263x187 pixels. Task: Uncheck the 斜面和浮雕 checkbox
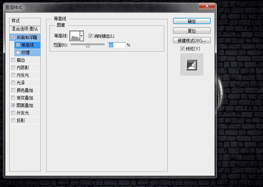[13, 37]
